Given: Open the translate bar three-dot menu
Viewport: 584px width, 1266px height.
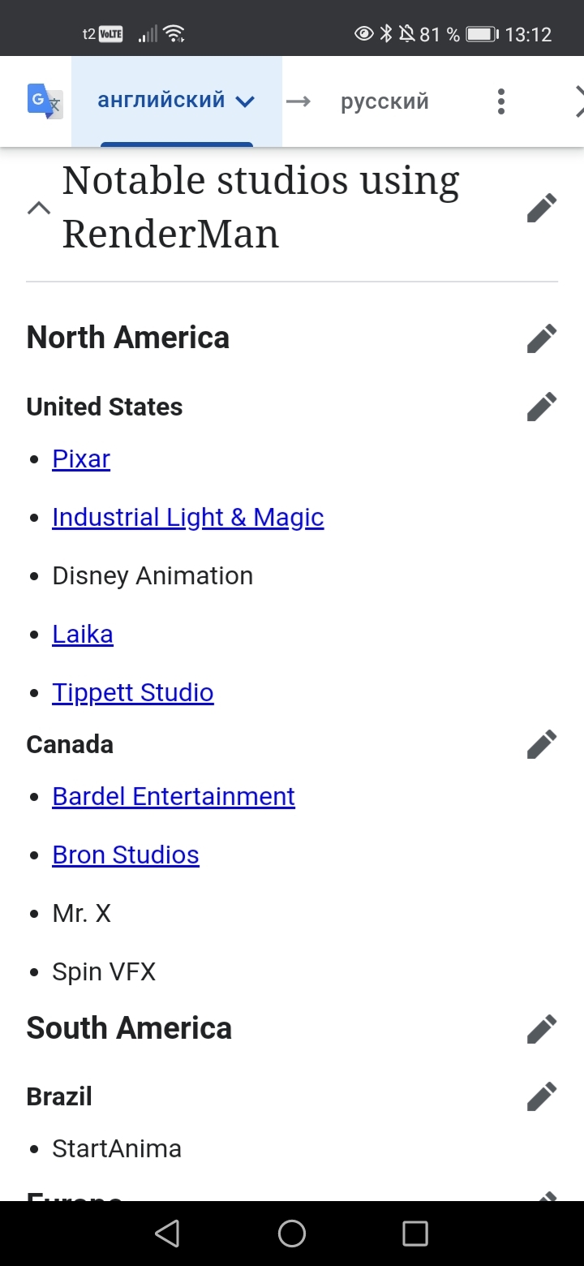Looking at the screenshot, I should point(501,101).
